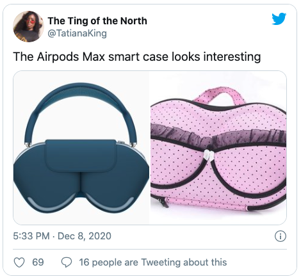301x279 pixels.
Task: Click the @TatianaKing handle
Action: pos(77,33)
